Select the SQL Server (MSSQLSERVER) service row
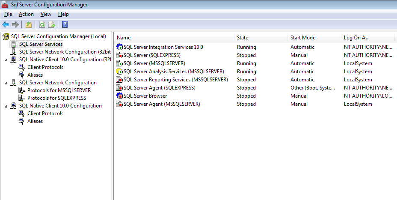 pyautogui.click(x=255, y=63)
